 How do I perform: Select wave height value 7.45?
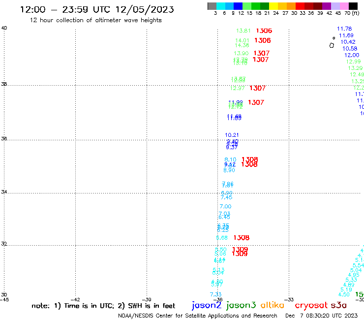[x=226, y=197]
